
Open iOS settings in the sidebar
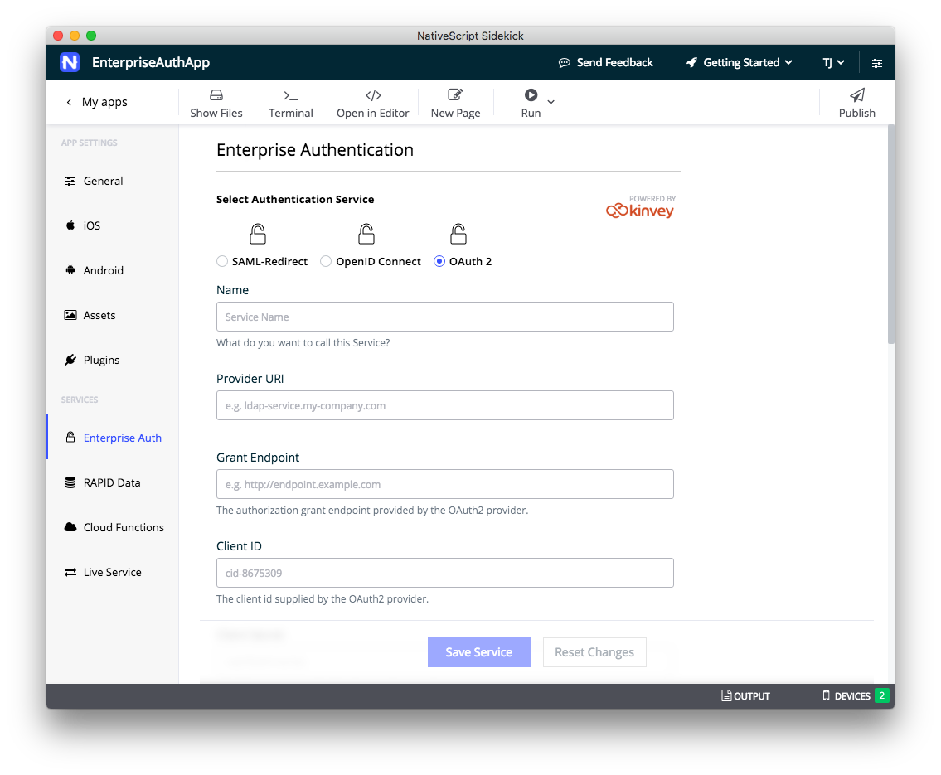click(x=91, y=225)
